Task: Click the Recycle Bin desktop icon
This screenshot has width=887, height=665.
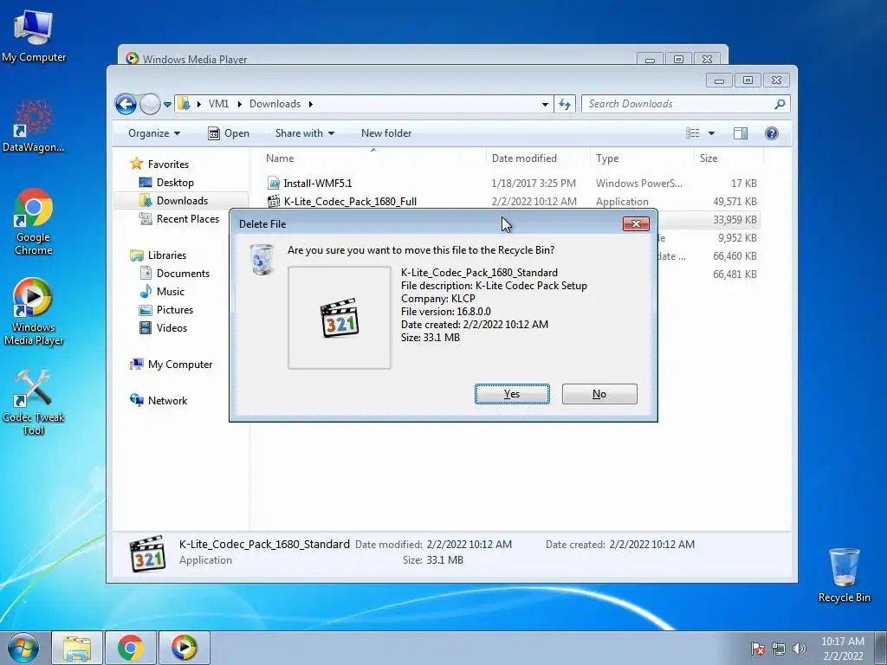Action: [x=844, y=575]
